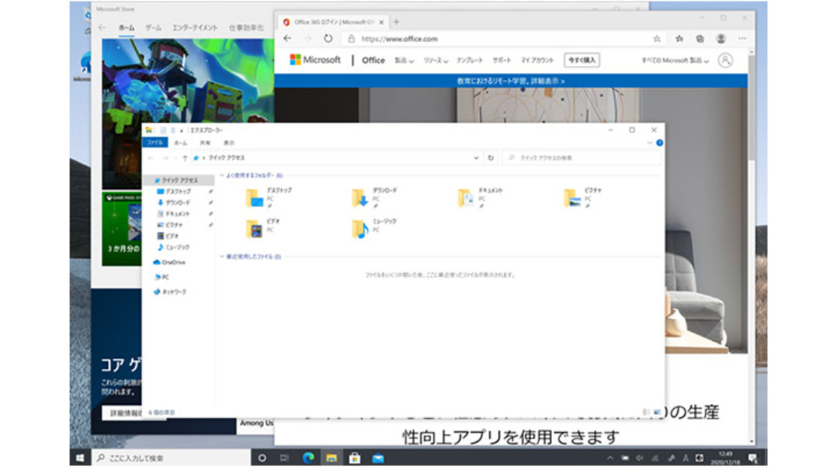
Task: Open the ミュージック folder in the main pane
Action: [374, 228]
